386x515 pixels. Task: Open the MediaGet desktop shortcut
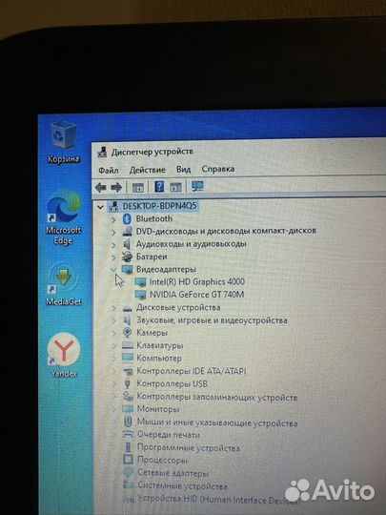[x=63, y=284]
